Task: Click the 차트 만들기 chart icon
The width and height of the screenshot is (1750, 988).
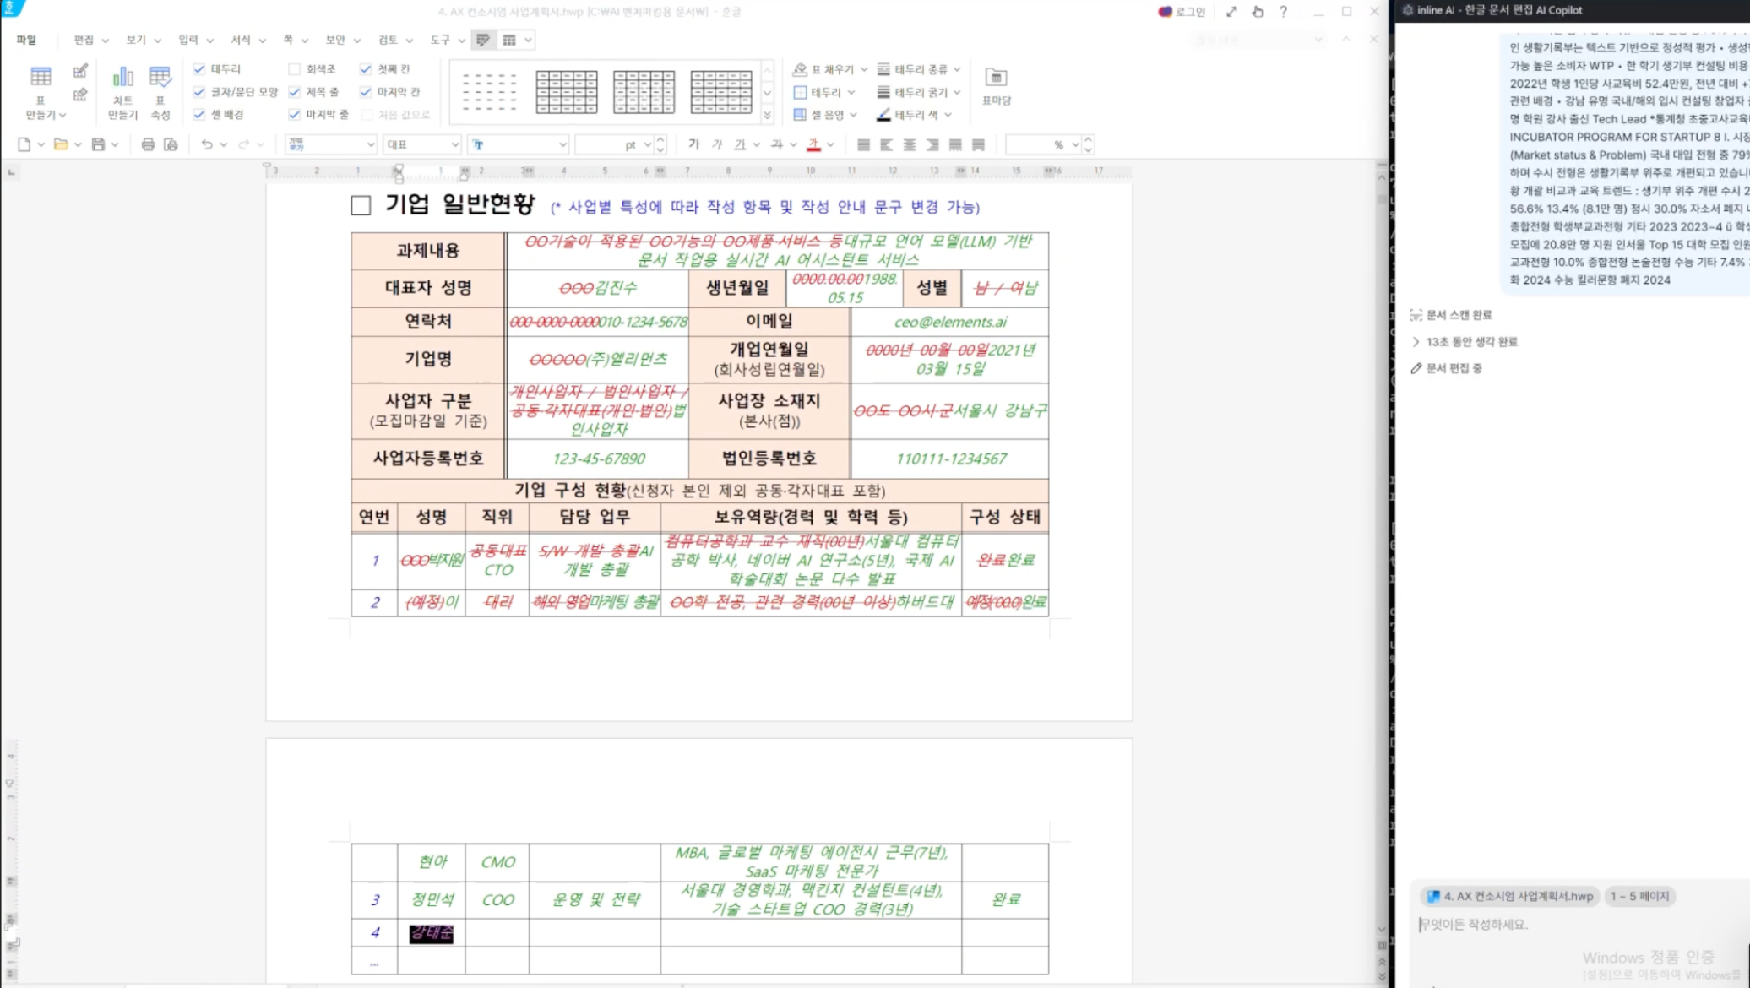Action: (122, 77)
